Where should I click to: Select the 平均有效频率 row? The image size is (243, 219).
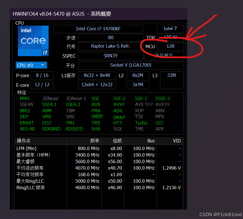(99, 174)
